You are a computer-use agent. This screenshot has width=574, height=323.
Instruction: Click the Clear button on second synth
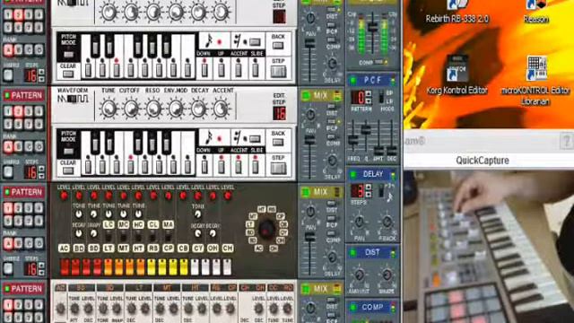click(x=68, y=170)
